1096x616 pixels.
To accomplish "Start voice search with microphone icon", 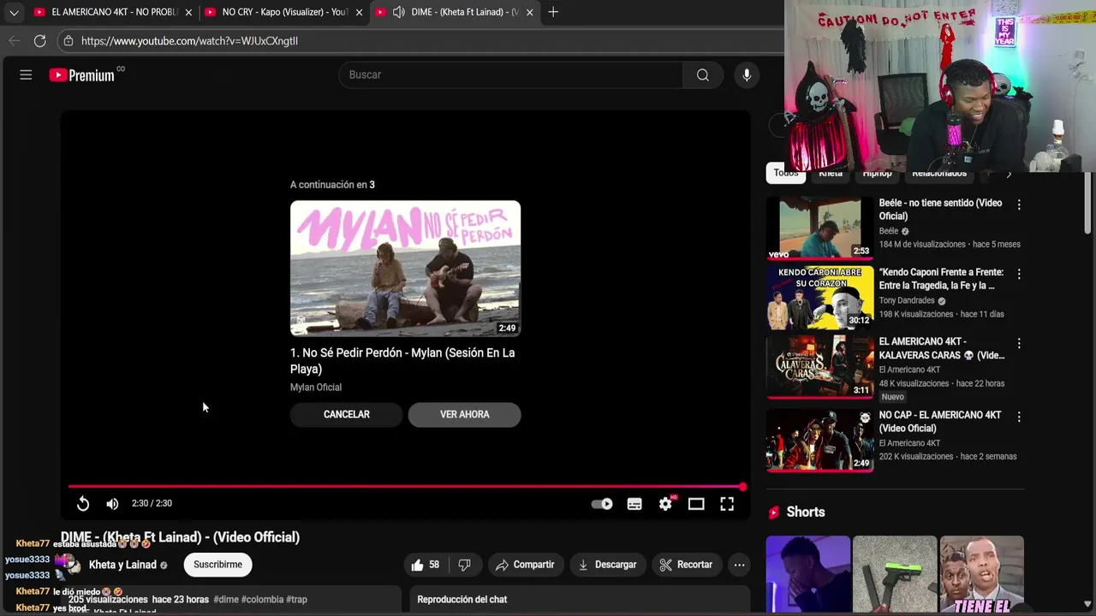I will 747,75.
